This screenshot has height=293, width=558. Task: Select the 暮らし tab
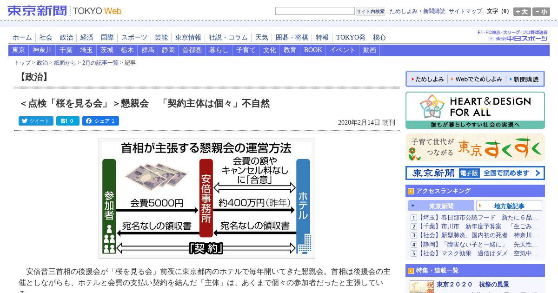tap(219, 50)
